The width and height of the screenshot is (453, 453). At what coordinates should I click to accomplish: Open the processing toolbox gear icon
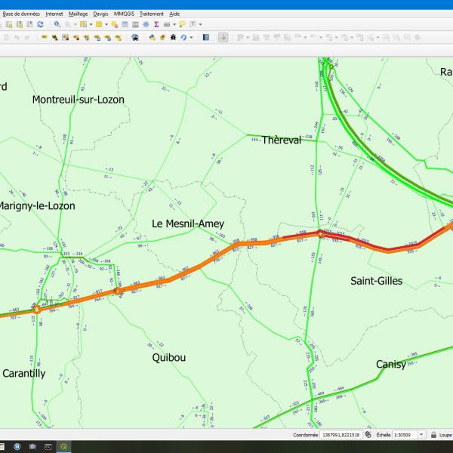pyautogui.click(x=146, y=24)
